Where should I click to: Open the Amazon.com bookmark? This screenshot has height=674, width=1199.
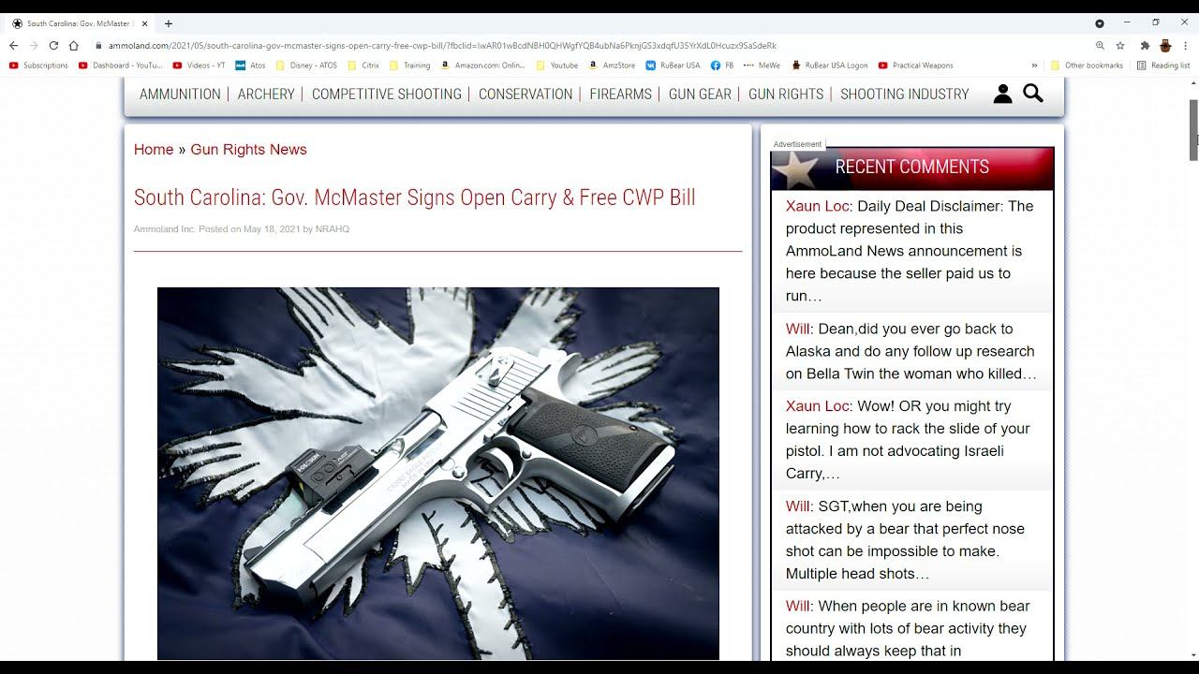coord(483,66)
